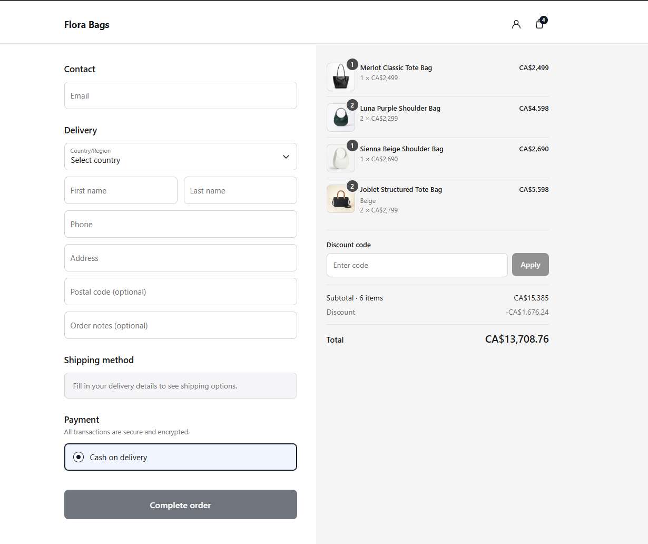Image resolution: width=648 pixels, height=544 pixels.
Task: Click the Last name field
Action: 240,190
